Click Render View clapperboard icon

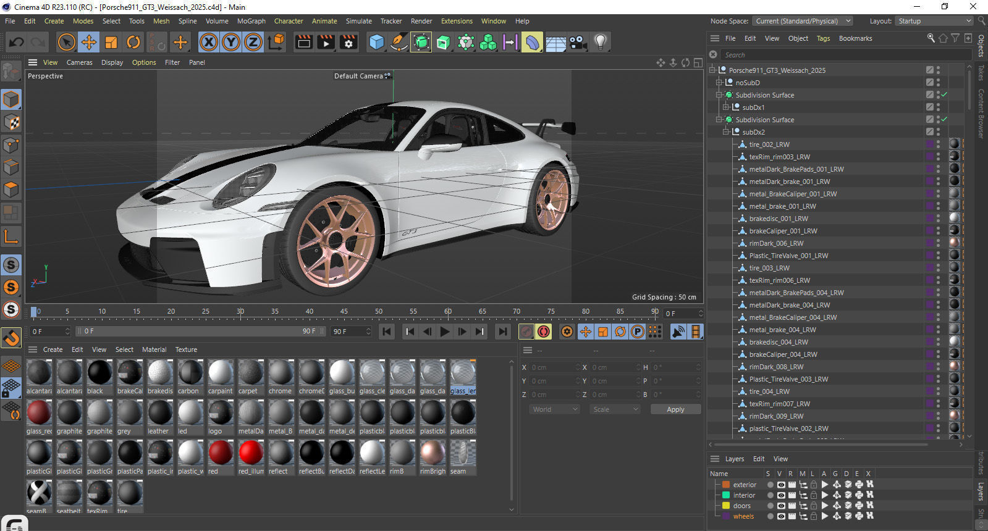304,42
